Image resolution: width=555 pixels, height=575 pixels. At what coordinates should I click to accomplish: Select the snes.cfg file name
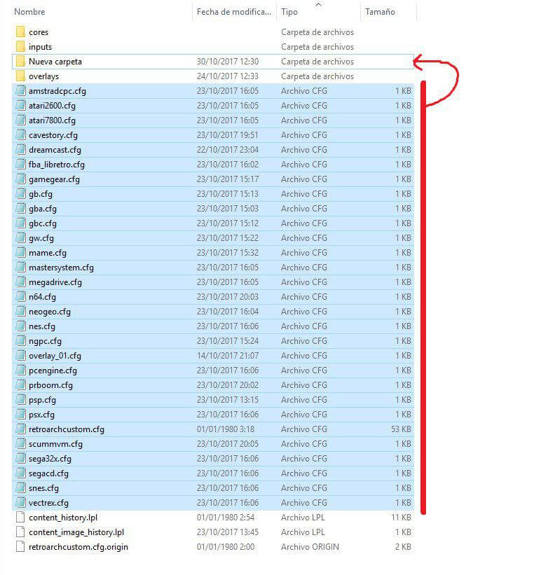coord(43,488)
